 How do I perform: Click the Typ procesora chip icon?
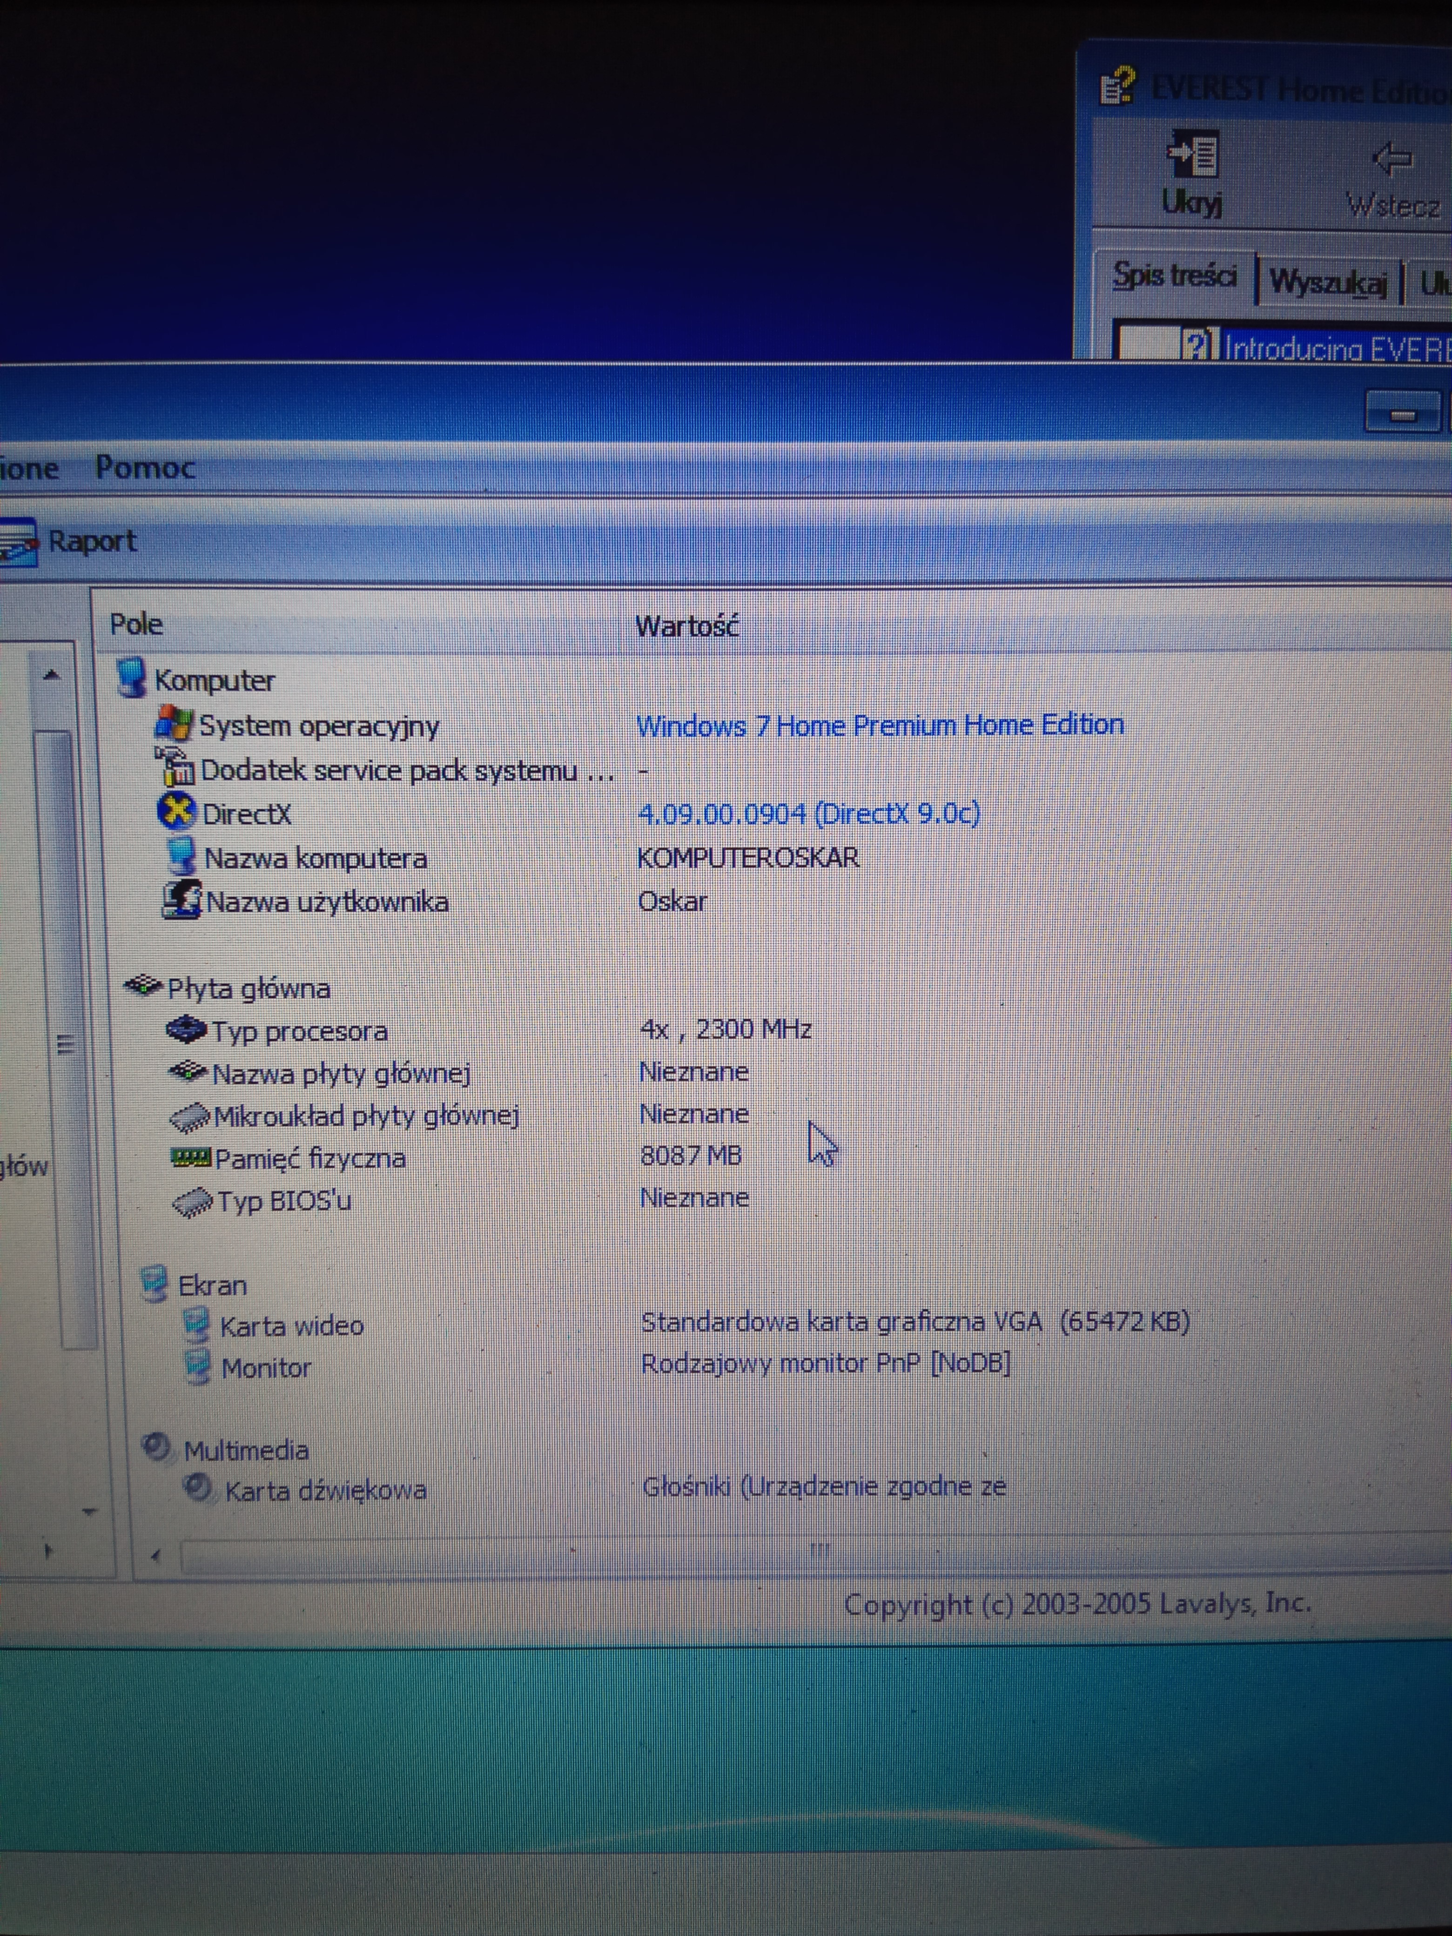(186, 1029)
